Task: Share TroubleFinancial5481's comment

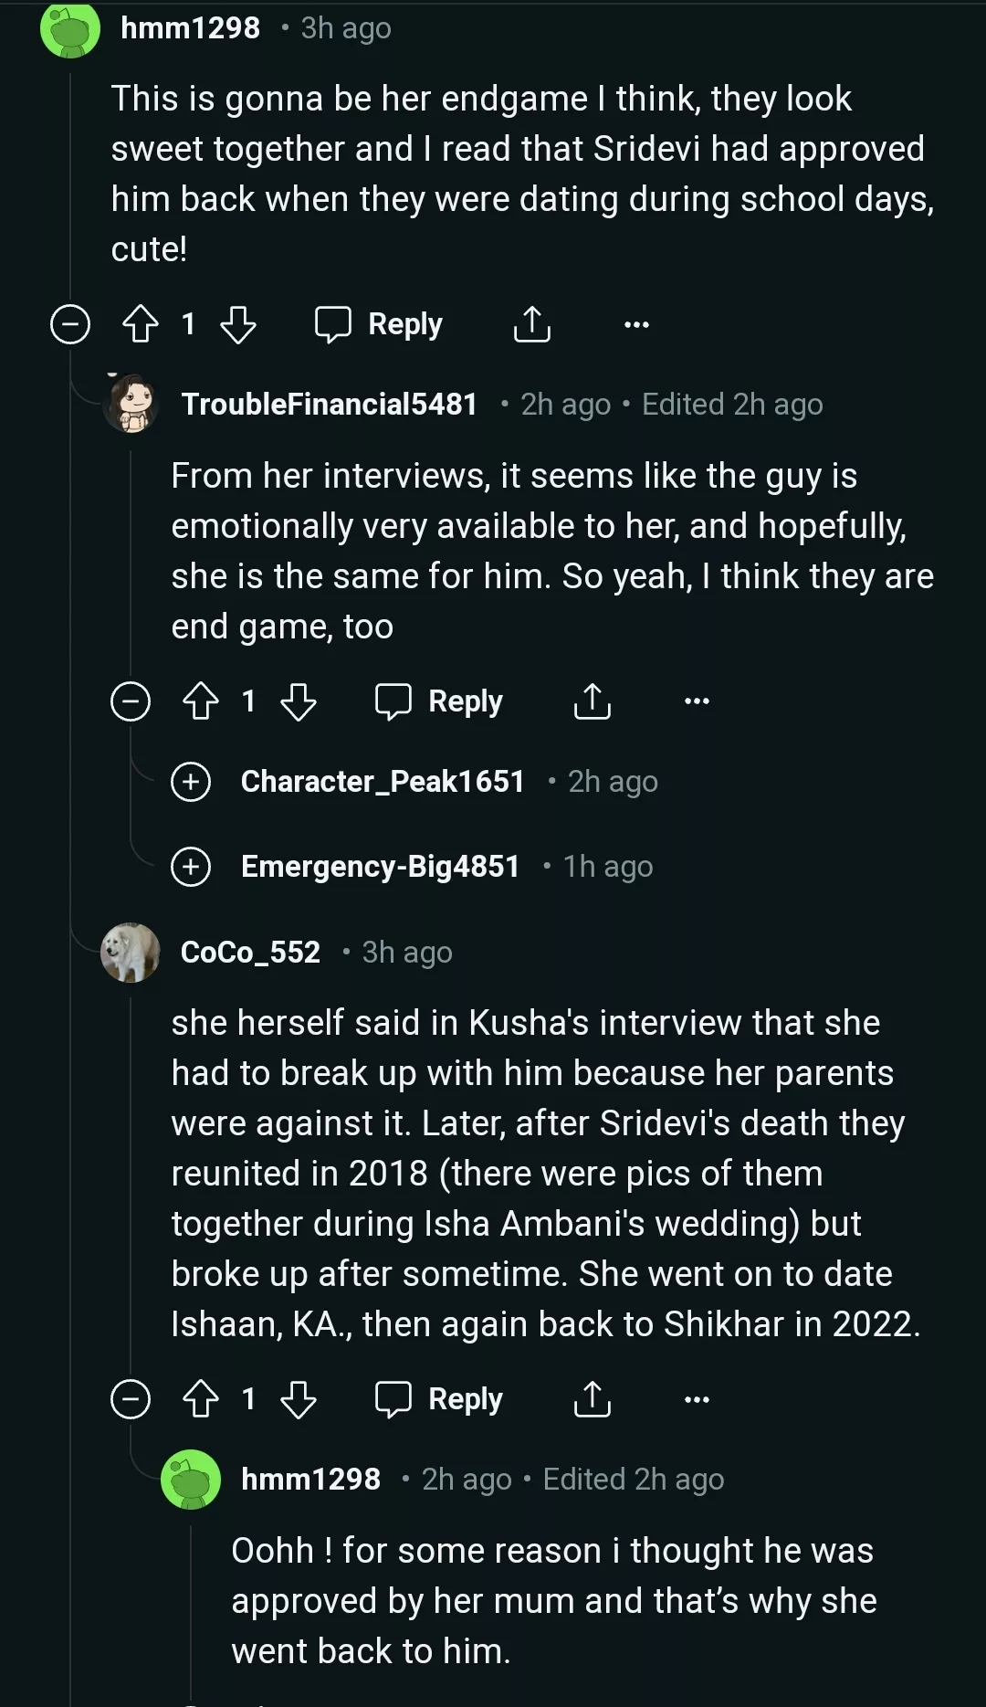Action: [x=592, y=701]
